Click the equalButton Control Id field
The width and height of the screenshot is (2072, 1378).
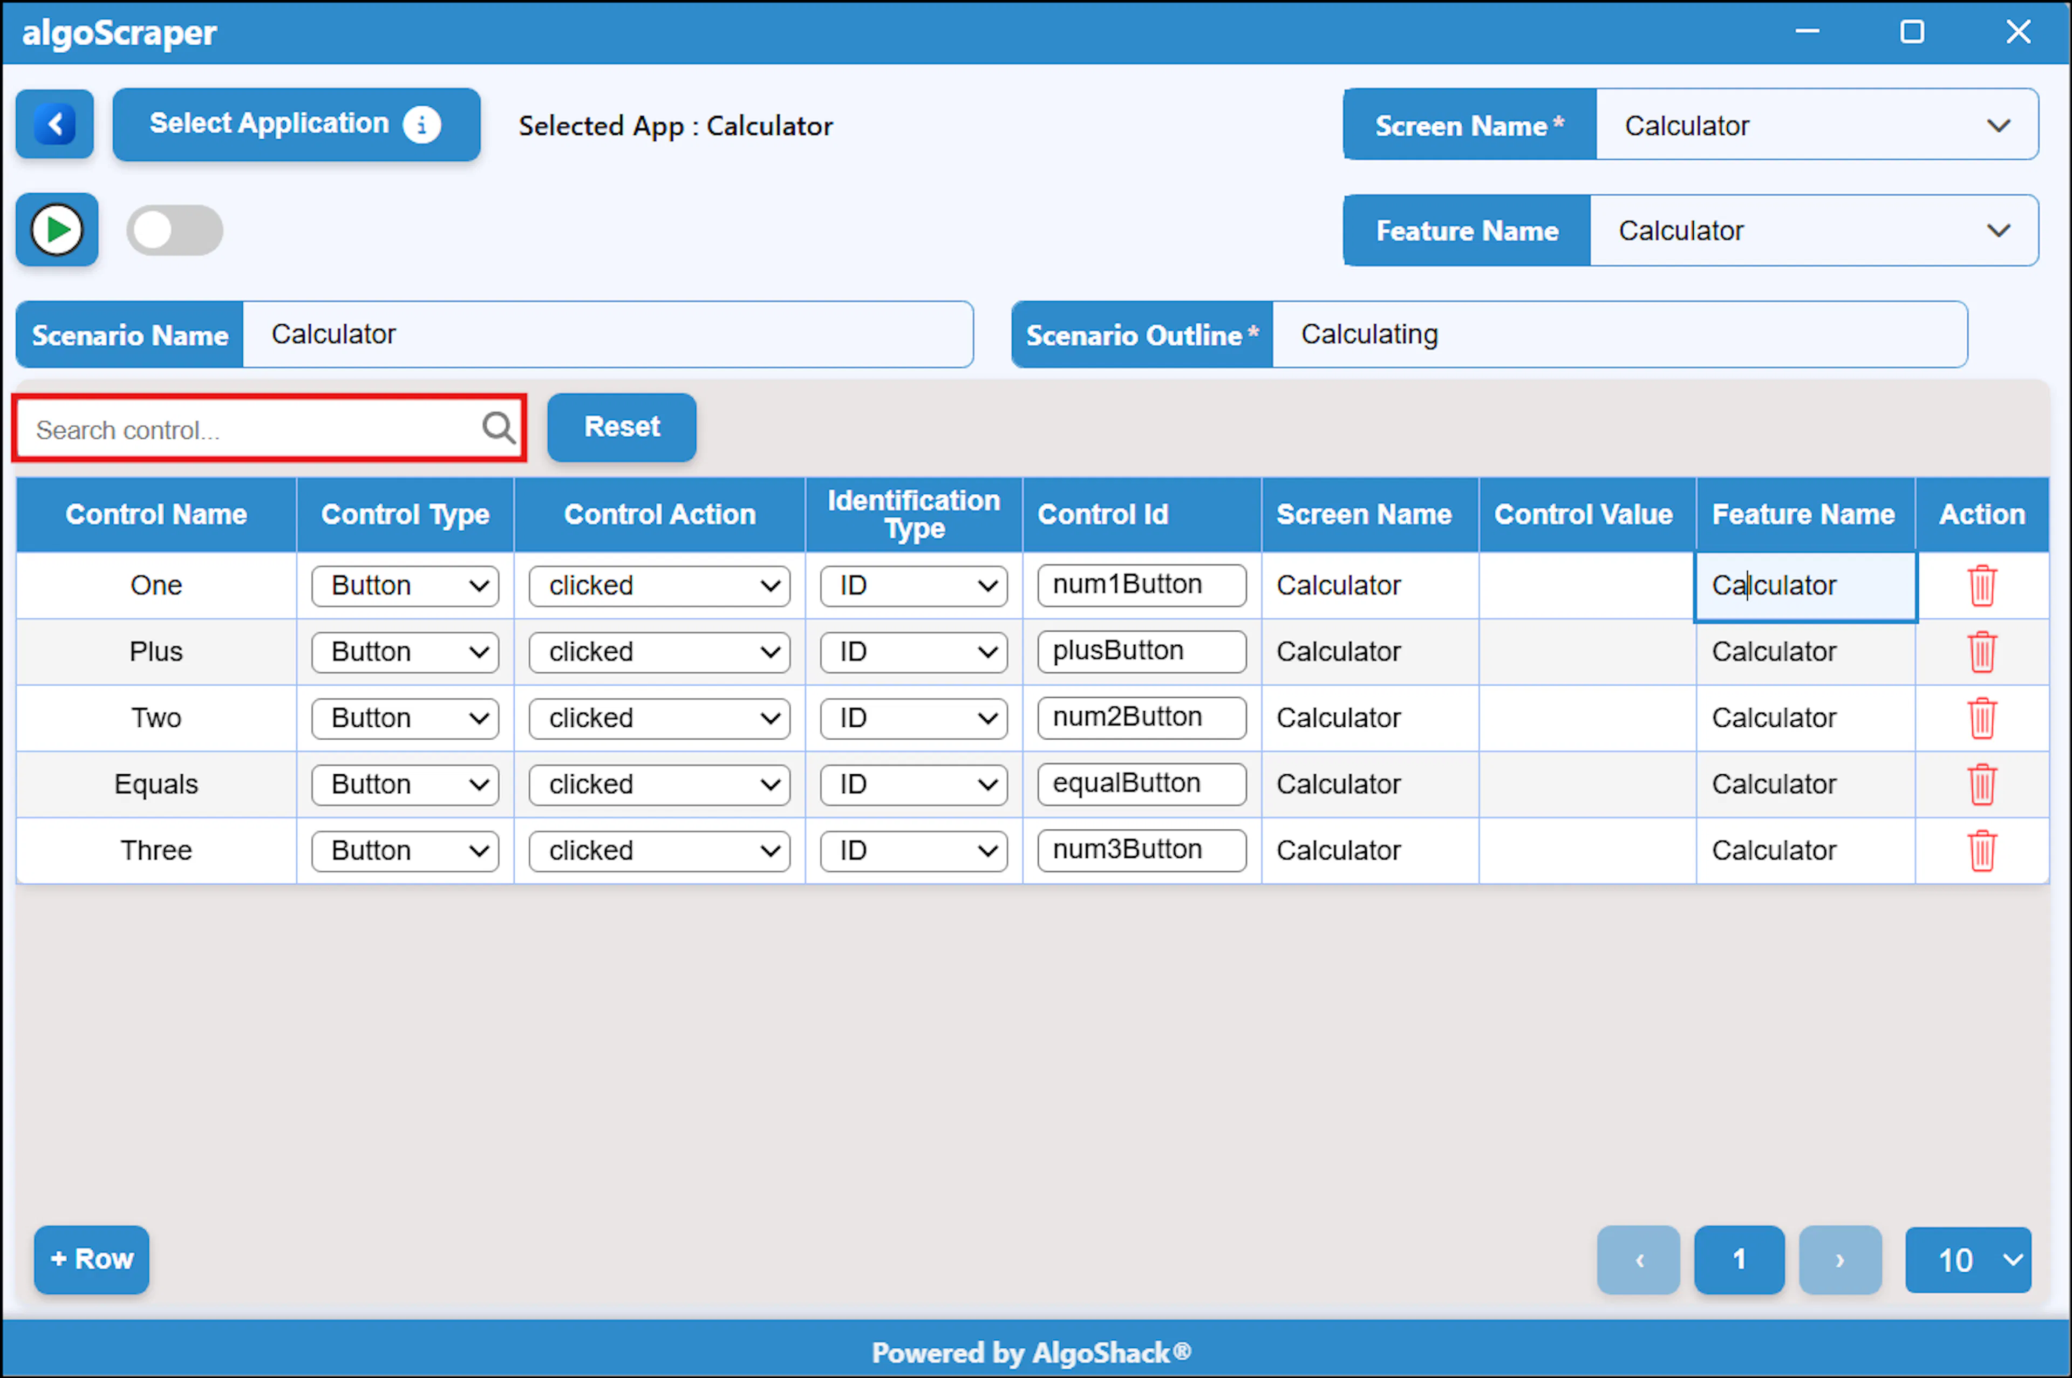(x=1141, y=784)
